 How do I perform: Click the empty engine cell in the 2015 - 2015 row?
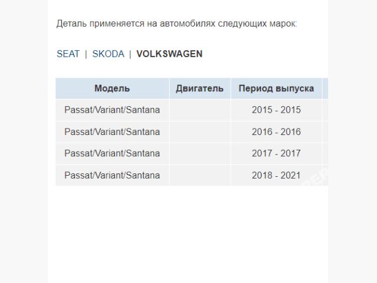200,110
